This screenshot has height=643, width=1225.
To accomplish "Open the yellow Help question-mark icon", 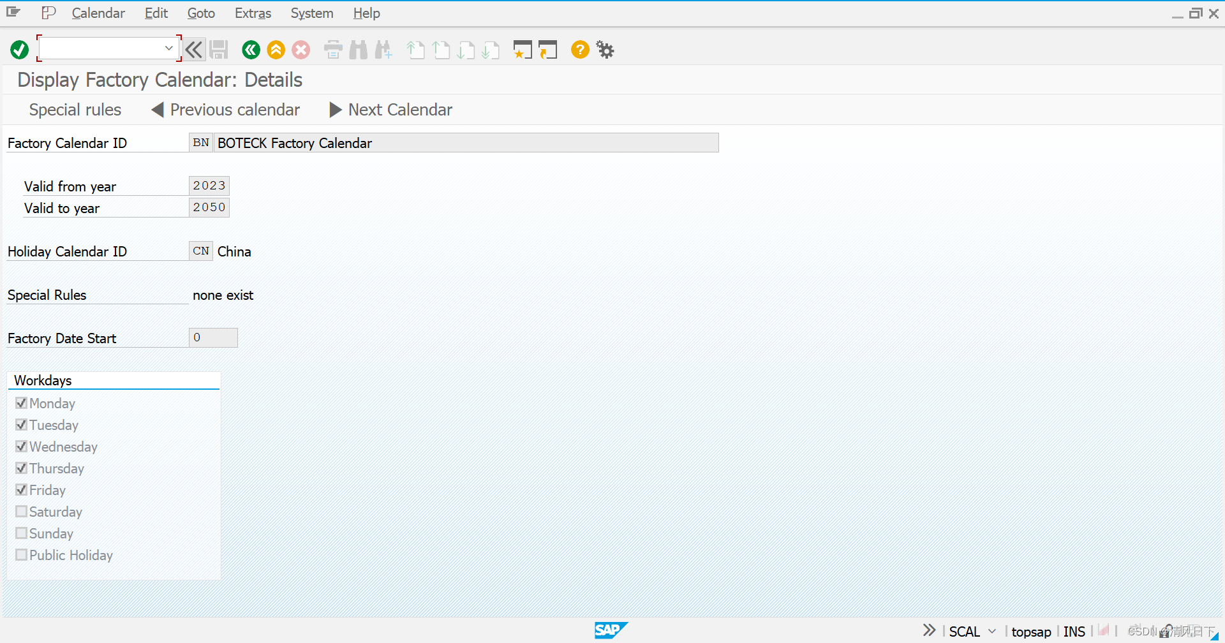I will coord(580,49).
